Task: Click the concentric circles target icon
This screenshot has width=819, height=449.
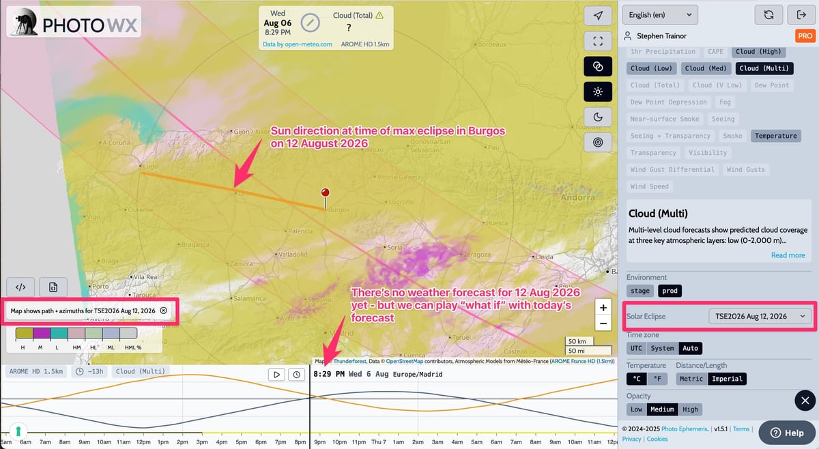Action: click(x=598, y=141)
